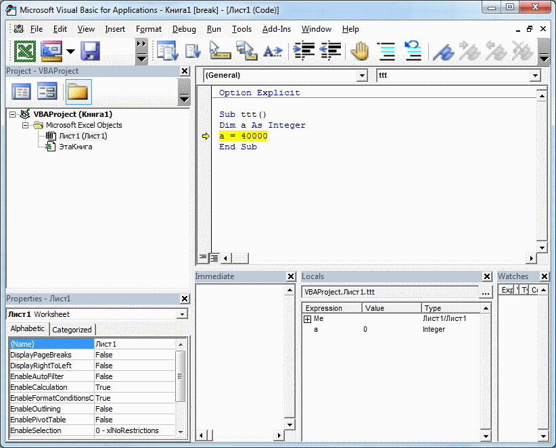Click Uncomment Block toolbar icon
The width and height of the screenshot is (556, 448).
click(413, 51)
